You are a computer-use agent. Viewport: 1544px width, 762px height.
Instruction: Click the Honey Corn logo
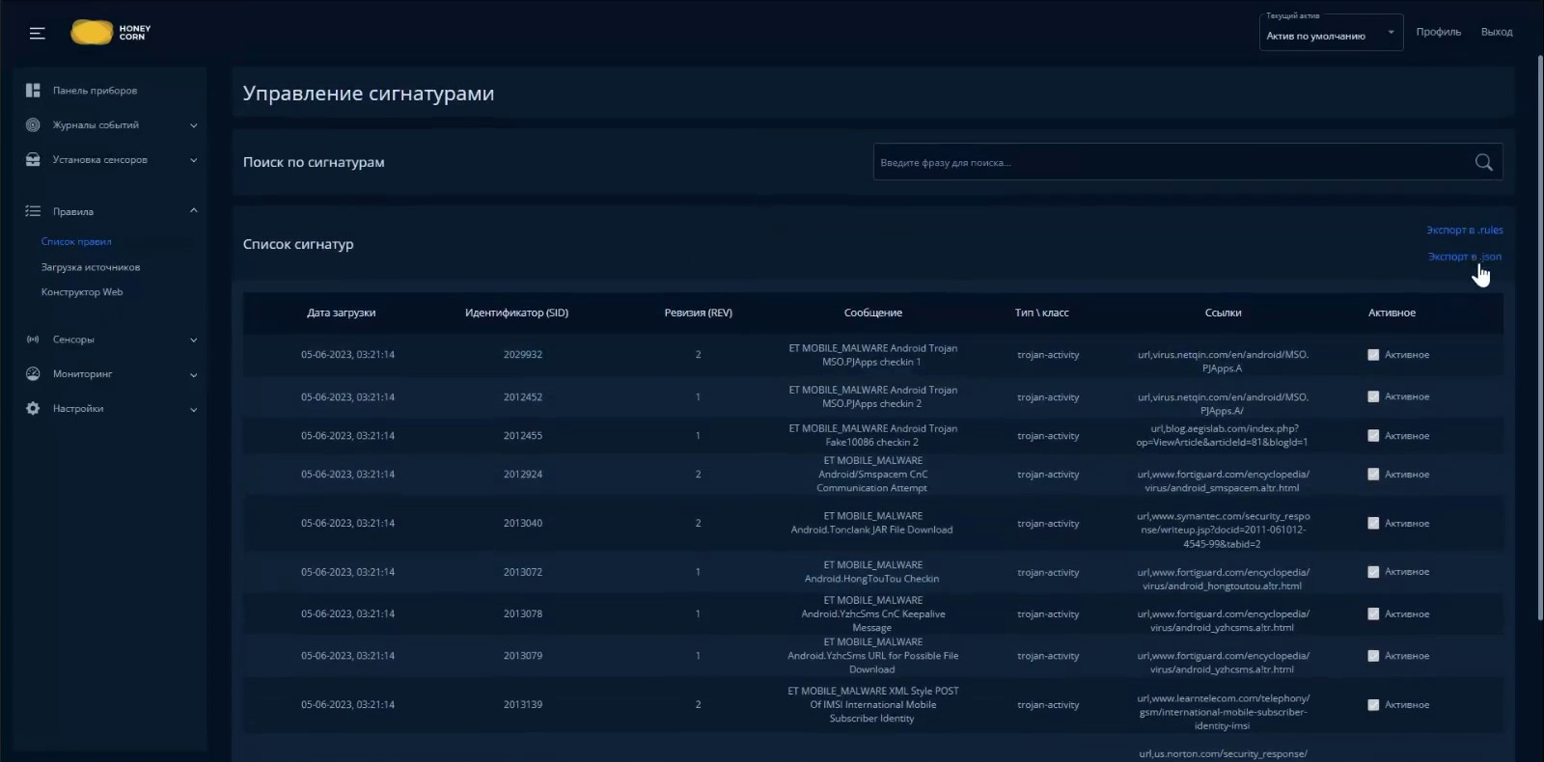point(110,33)
